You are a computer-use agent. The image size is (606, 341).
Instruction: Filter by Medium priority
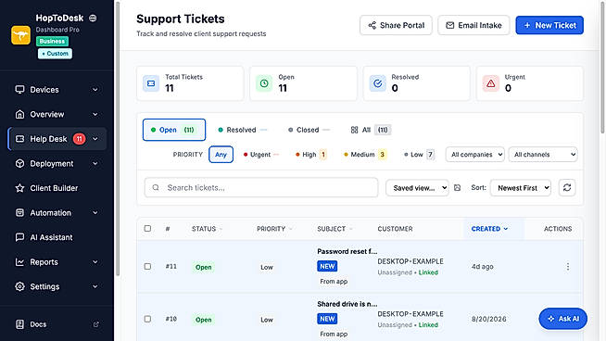pyautogui.click(x=365, y=155)
